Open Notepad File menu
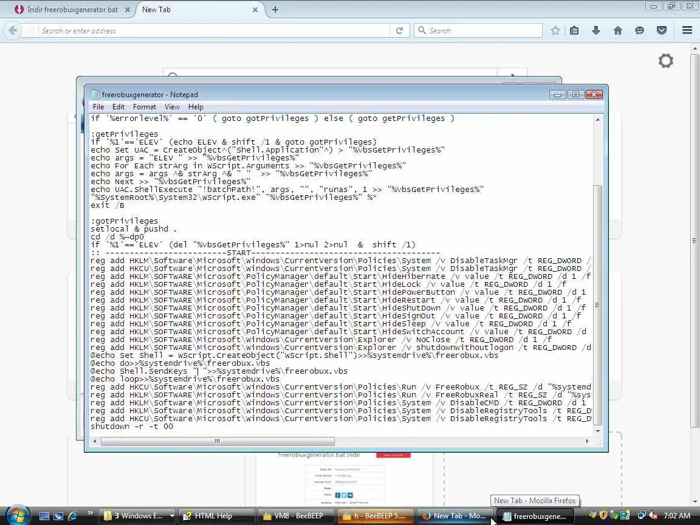The height and width of the screenshot is (525, 700). point(98,107)
